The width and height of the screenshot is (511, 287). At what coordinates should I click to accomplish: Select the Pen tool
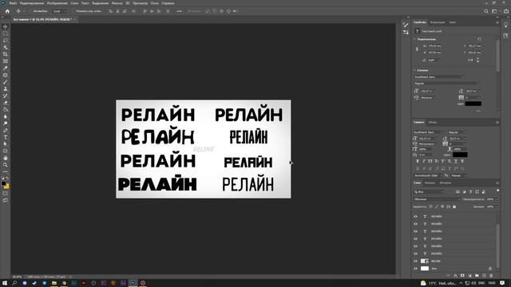click(x=6, y=130)
